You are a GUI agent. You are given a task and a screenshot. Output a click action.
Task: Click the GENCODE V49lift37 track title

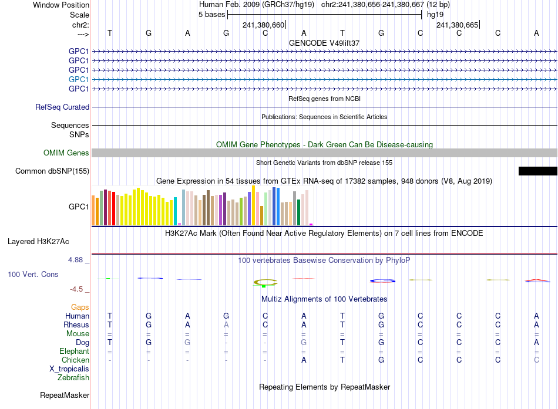pos(324,43)
